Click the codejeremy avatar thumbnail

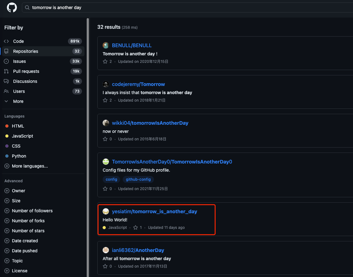(x=106, y=84)
